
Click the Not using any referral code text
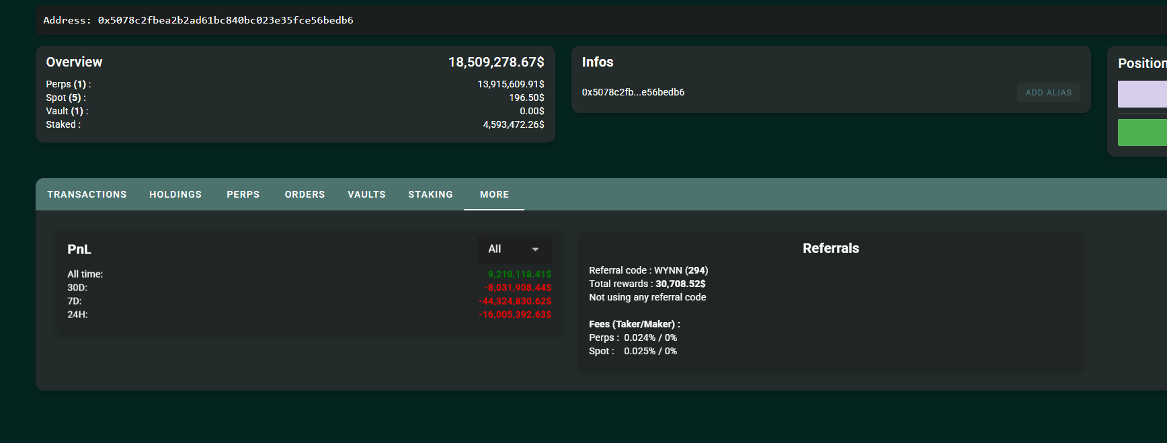click(647, 297)
